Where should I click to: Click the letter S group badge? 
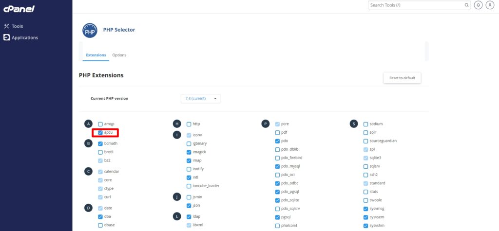pos(354,124)
